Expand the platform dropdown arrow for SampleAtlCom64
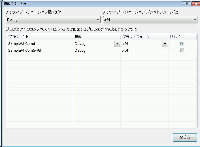This screenshot has width=200, height=147. (x=165, y=44)
